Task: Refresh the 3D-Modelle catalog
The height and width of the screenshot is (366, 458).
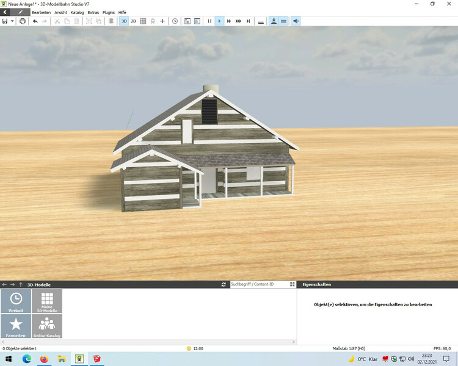Action: tap(224, 284)
